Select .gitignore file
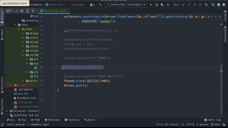 click(24, 89)
